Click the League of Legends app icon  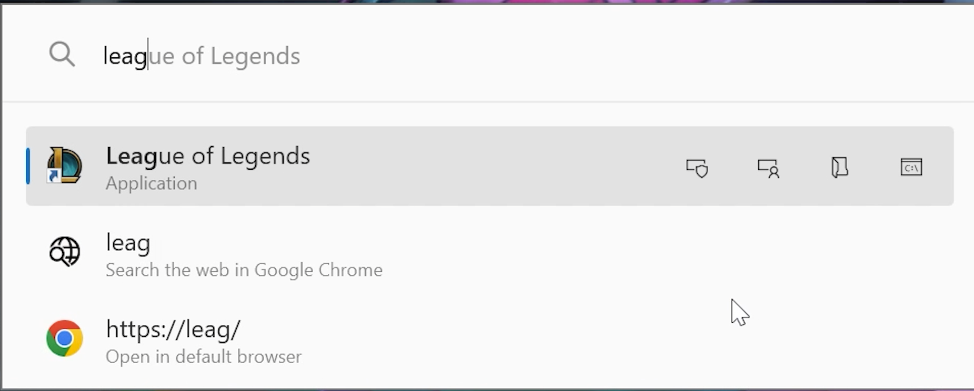tap(64, 165)
